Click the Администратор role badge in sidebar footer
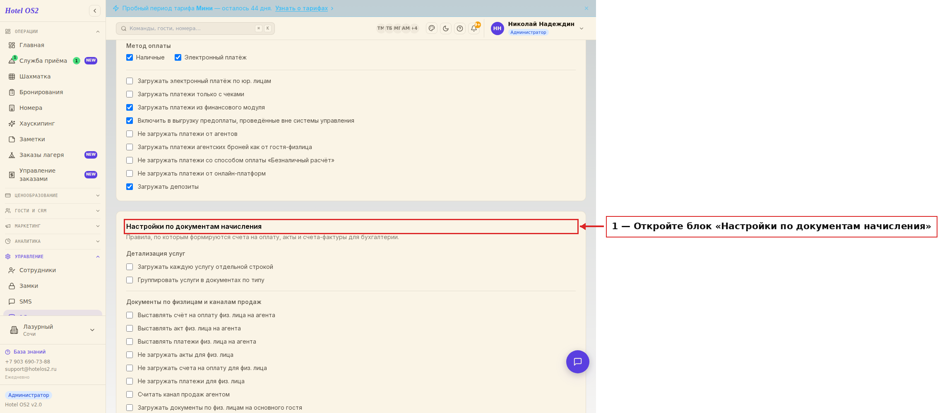This screenshot has width=947, height=413. click(29, 395)
